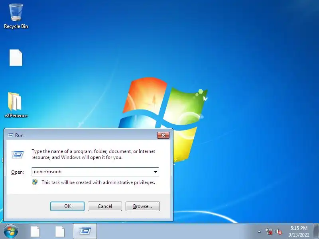Open the clock showing 5:15 PM
Screen dimensions: 319x239
pos(299,231)
